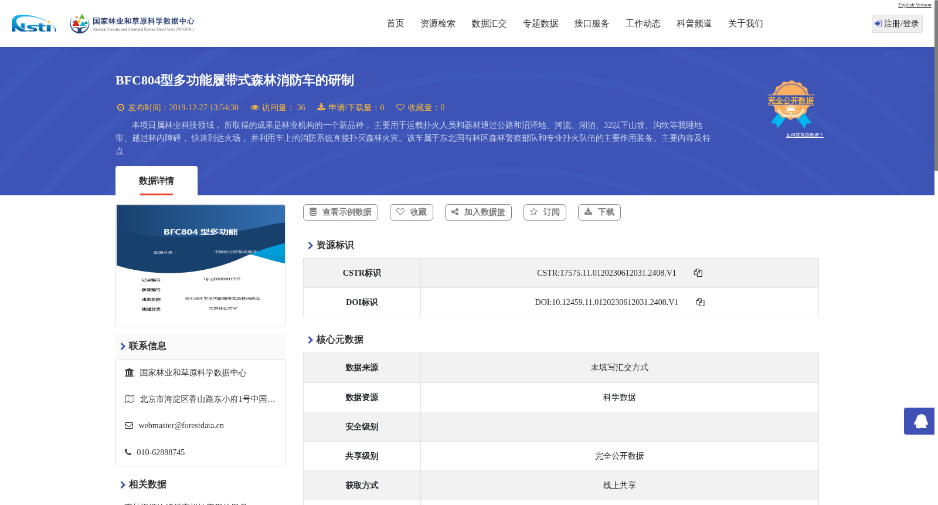938x505 pixels.
Task: Click the 下载 button
Action: tap(599, 212)
